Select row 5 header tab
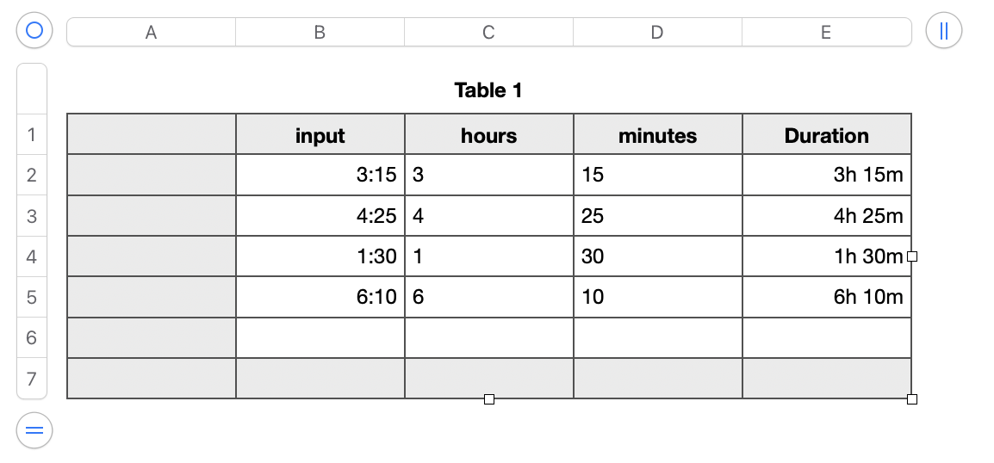Viewport: 994px width, 463px height. [x=32, y=297]
